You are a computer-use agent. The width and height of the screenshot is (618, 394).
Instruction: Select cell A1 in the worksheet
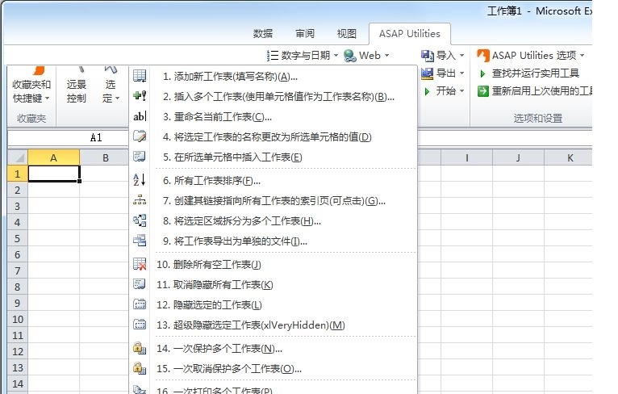tap(53, 174)
